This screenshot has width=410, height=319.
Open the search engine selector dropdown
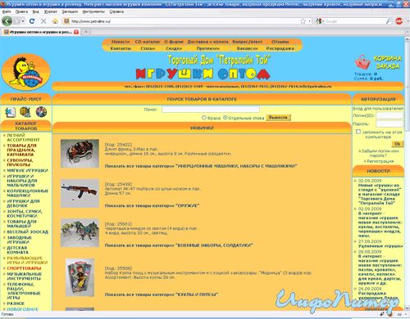click(319, 21)
